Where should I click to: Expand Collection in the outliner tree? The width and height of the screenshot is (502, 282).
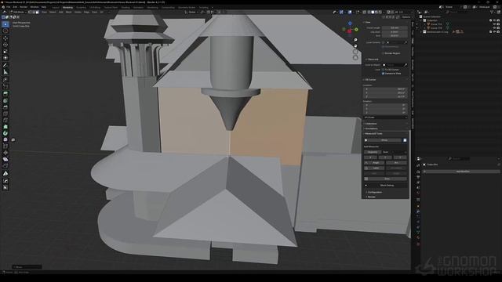pyautogui.click(x=421, y=20)
